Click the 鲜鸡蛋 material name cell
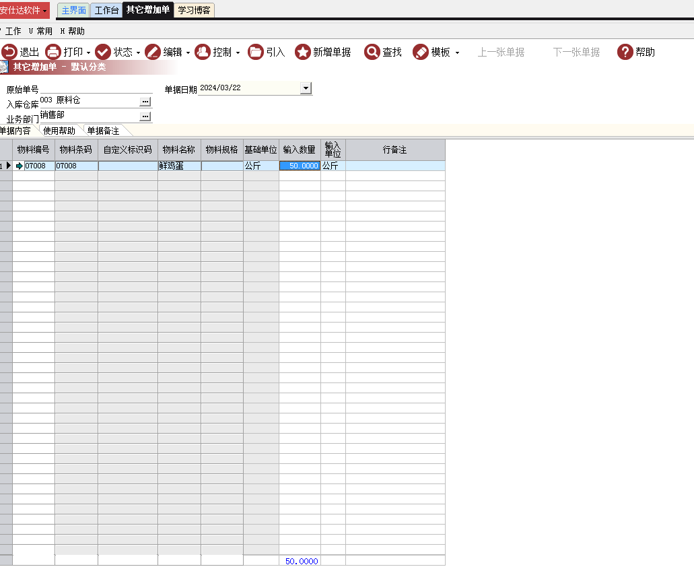The image size is (694, 569). [179, 166]
